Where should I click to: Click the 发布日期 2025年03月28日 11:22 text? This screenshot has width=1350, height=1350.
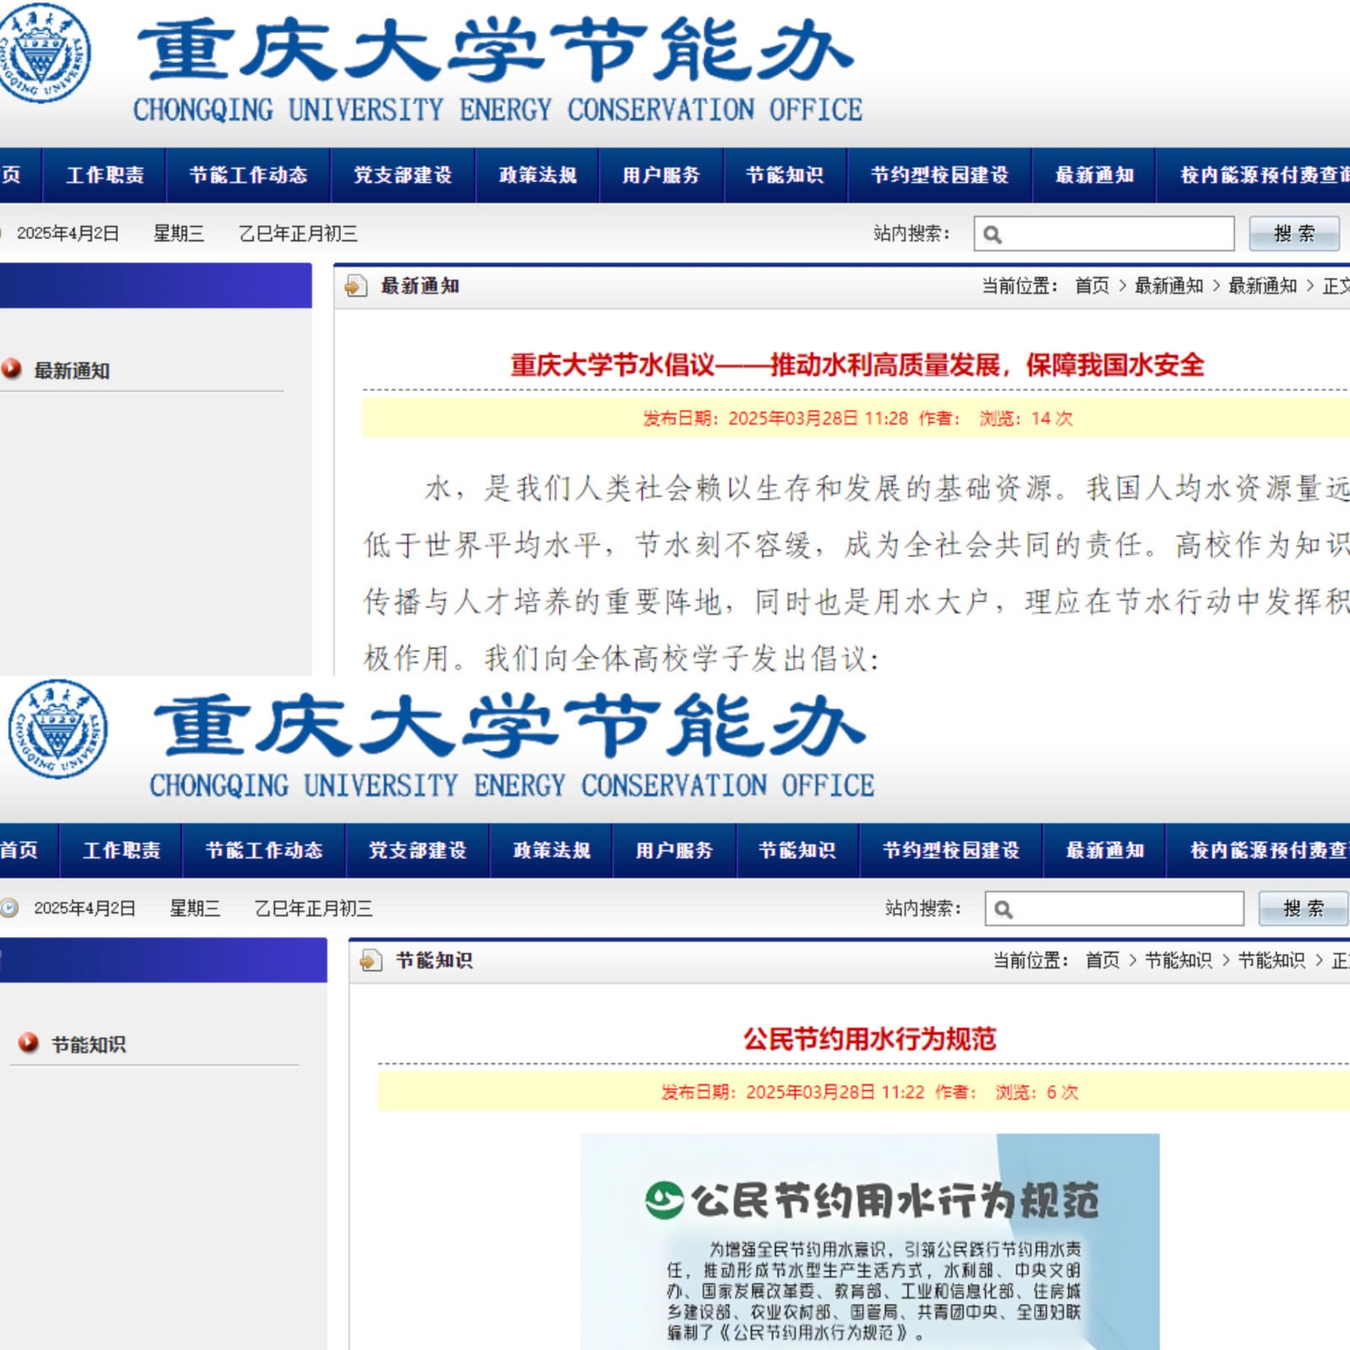pos(793,1093)
